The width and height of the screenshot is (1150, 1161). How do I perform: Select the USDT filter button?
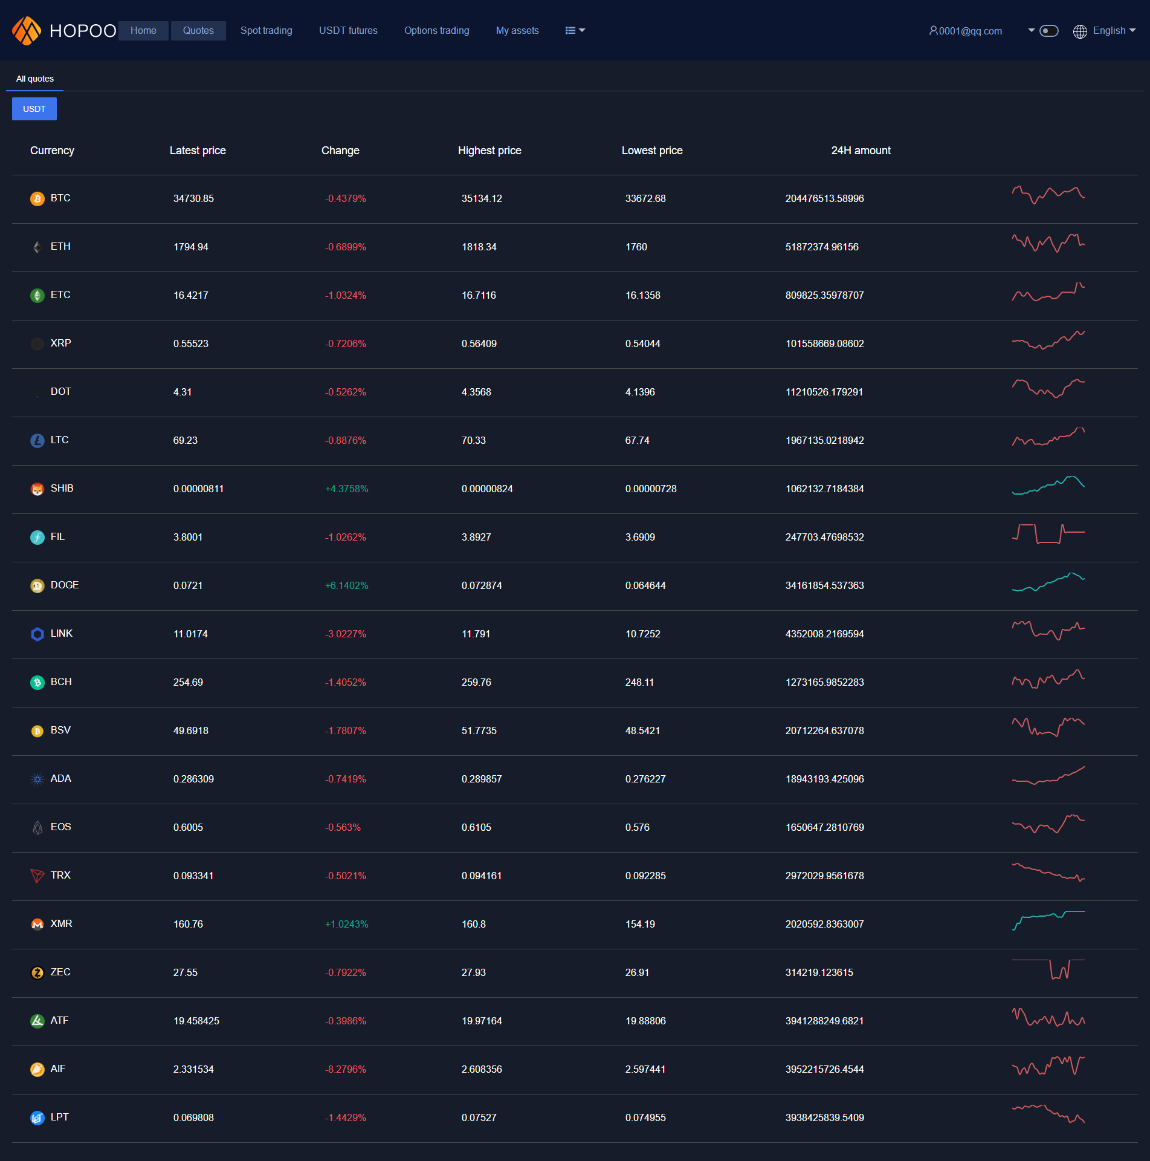click(x=34, y=109)
